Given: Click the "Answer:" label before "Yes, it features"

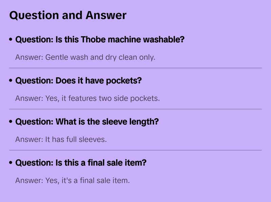Looking at the screenshot, I should (x=29, y=98).
